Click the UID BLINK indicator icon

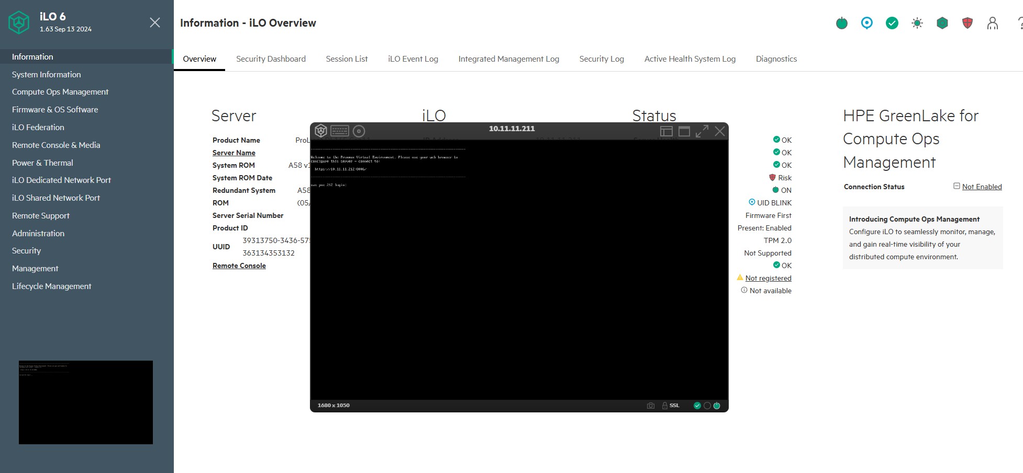pos(752,202)
